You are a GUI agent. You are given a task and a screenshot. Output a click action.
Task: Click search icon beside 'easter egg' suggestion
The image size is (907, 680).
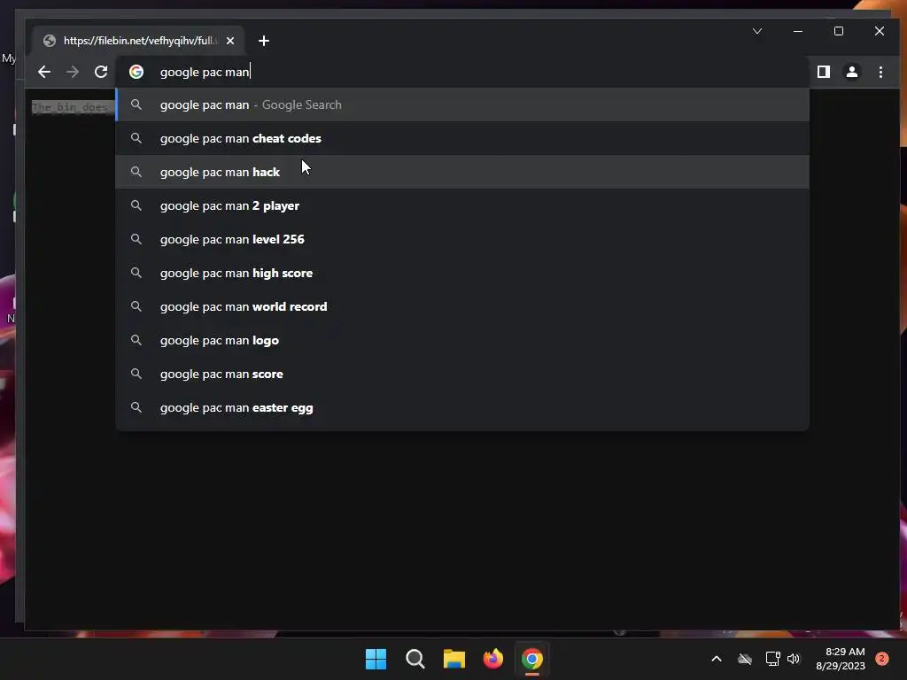[x=136, y=407]
